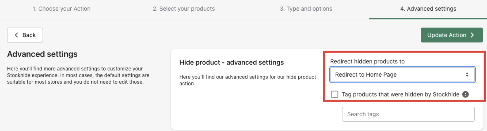Click the 'Redirect hidden products to' field label

pyautogui.click(x=367, y=61)
